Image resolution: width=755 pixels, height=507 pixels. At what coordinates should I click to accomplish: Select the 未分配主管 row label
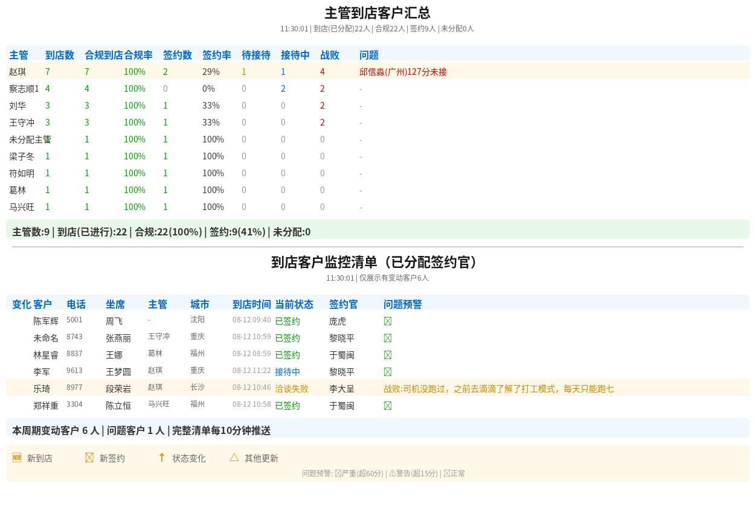point(30,139)
